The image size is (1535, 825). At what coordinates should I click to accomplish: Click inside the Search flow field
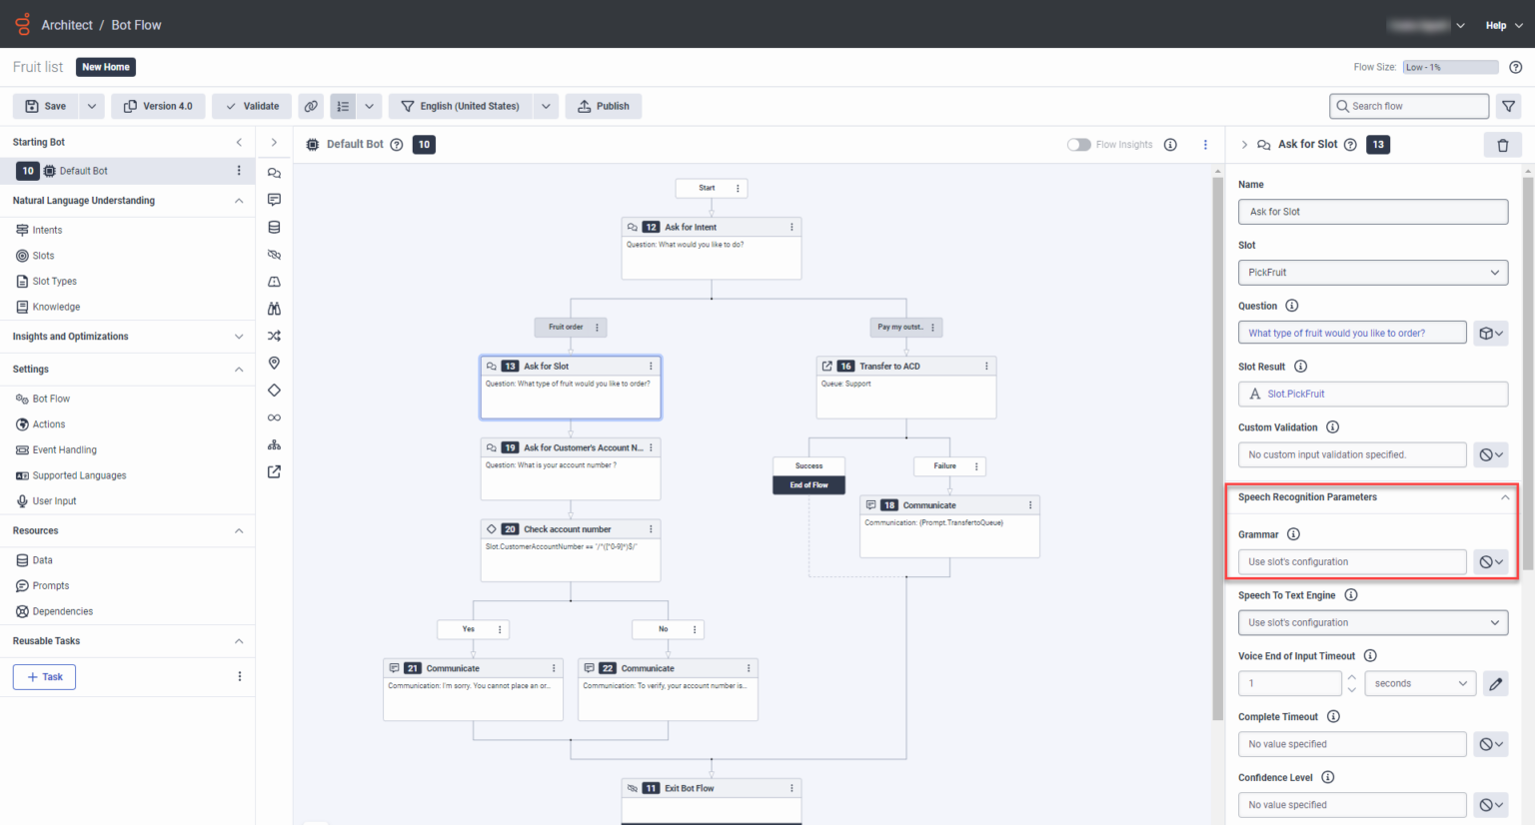pyautogui.click(x=1409, y=106)
